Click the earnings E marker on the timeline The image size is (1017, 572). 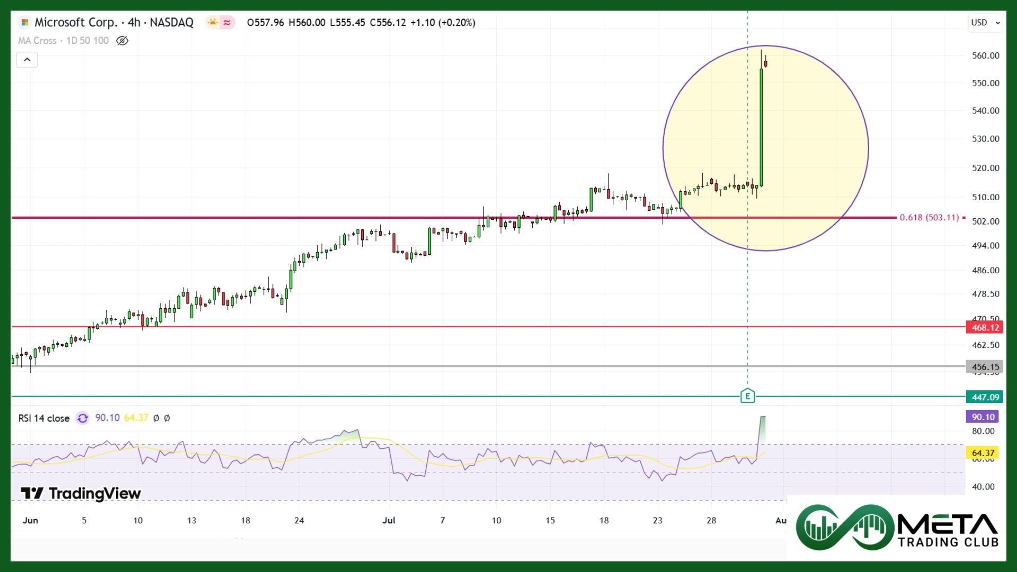click(x=747, y=396)
